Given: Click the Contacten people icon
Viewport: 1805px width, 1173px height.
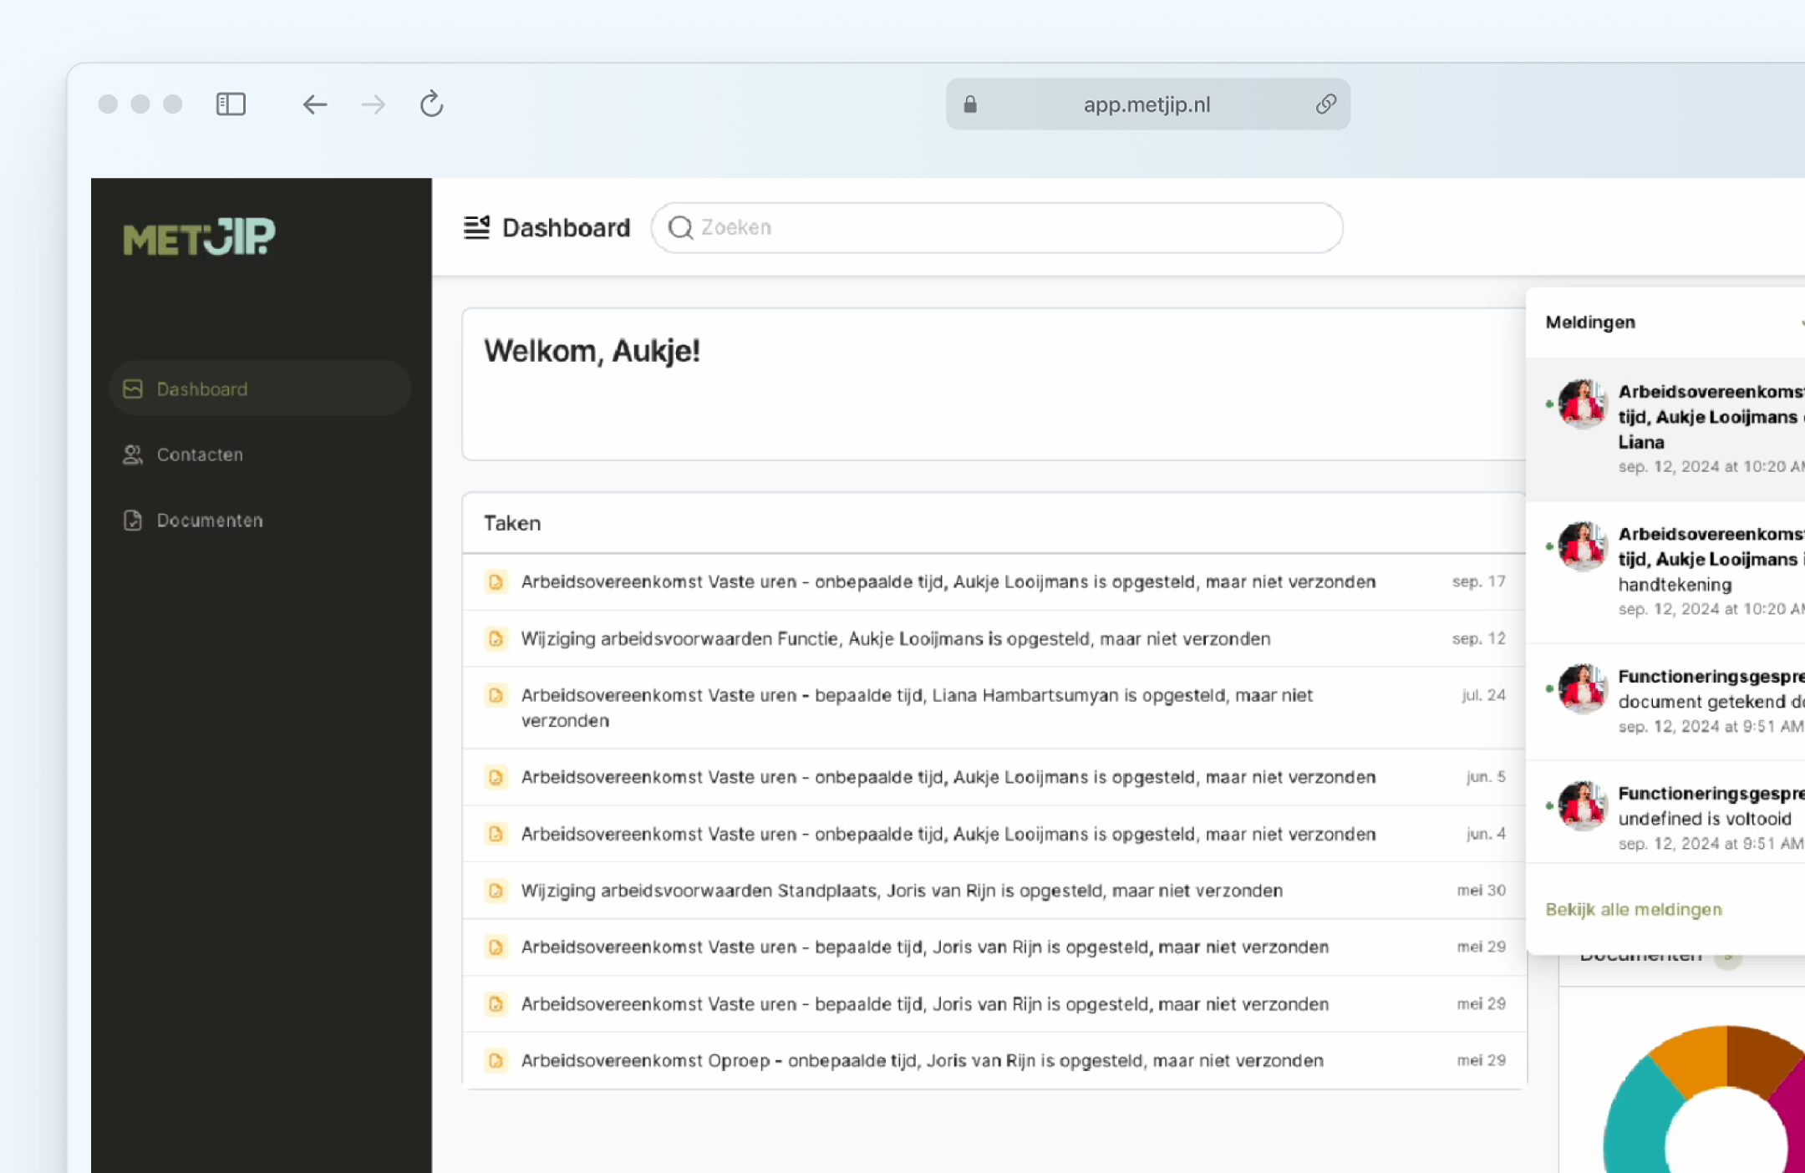Looking at the screenshot, I should pyautogui.click(x=133, y=454).
